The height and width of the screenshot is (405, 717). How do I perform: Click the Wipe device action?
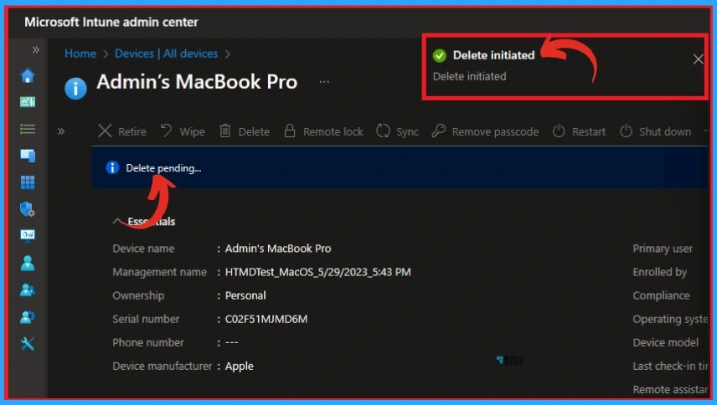pyautogui.click(x=183, y=131)
